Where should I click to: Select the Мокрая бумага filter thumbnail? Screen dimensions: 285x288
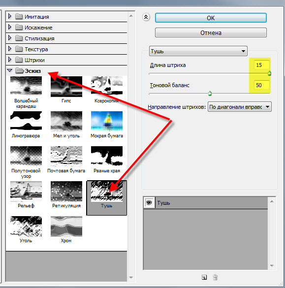coord(107,122)
